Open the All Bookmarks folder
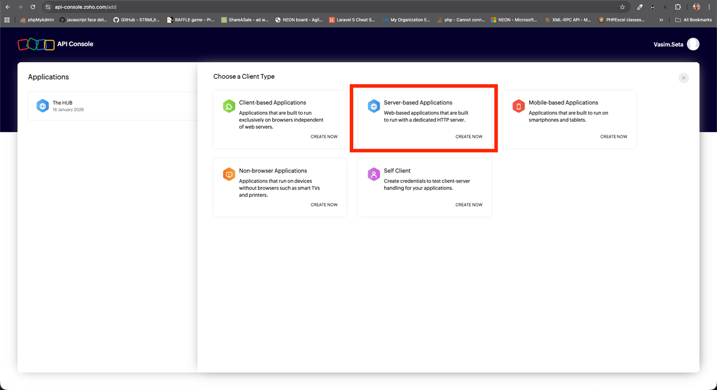This screenshot has width=717, height=390. (693, 20)
